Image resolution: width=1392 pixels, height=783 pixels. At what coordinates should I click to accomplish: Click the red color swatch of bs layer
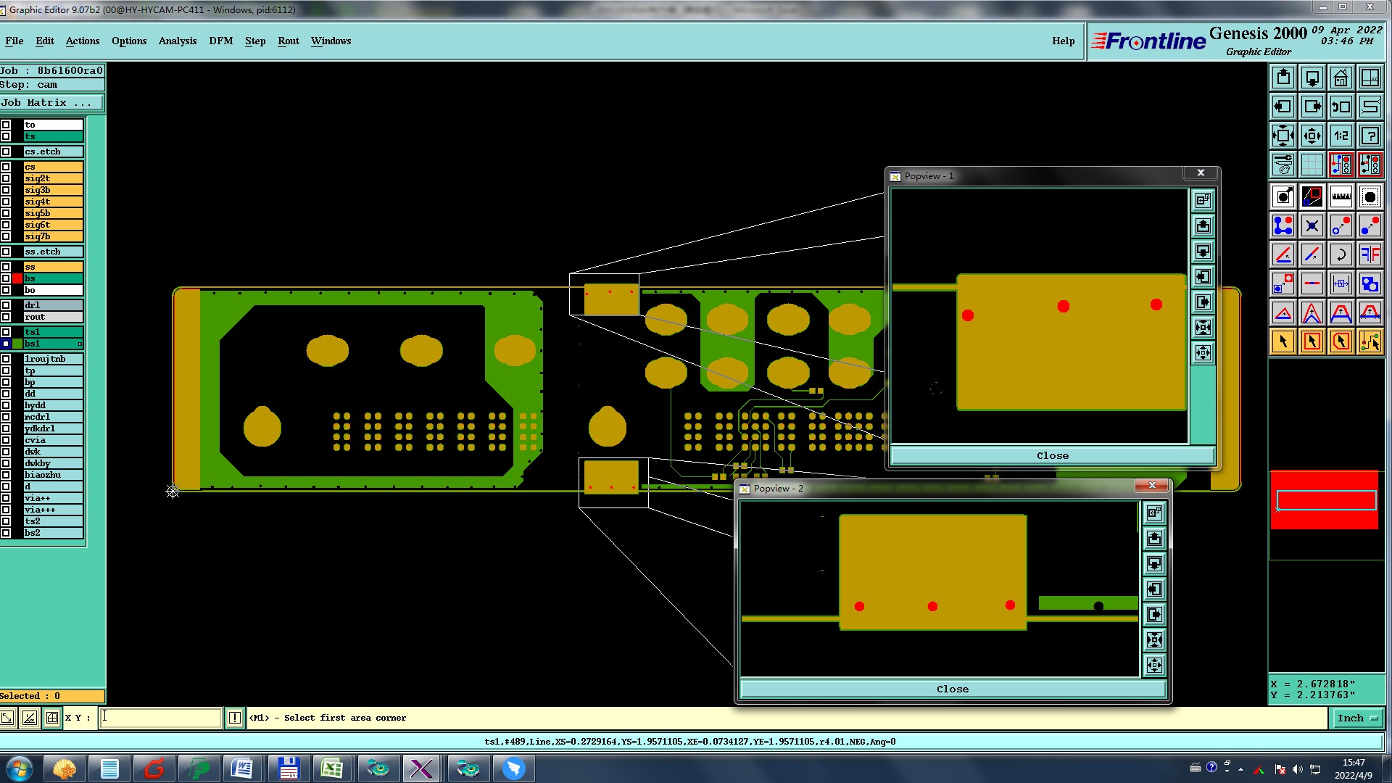[x=17, y=278]
